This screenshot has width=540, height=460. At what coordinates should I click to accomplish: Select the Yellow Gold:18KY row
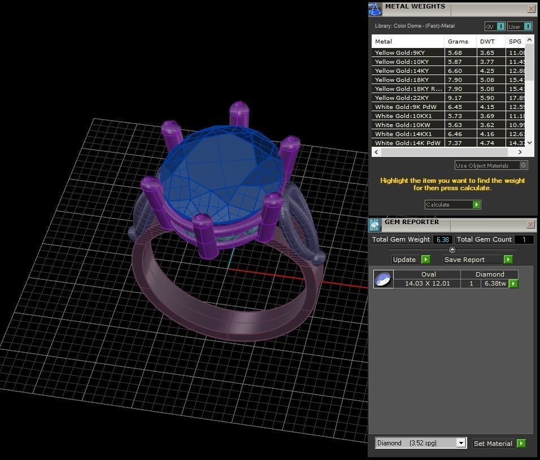[448, 80]
